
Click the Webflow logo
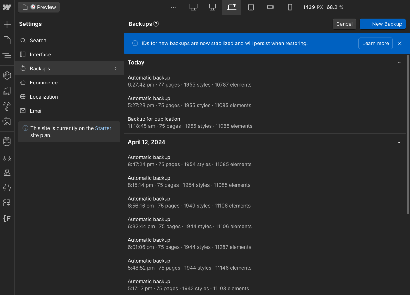(7, 7)
